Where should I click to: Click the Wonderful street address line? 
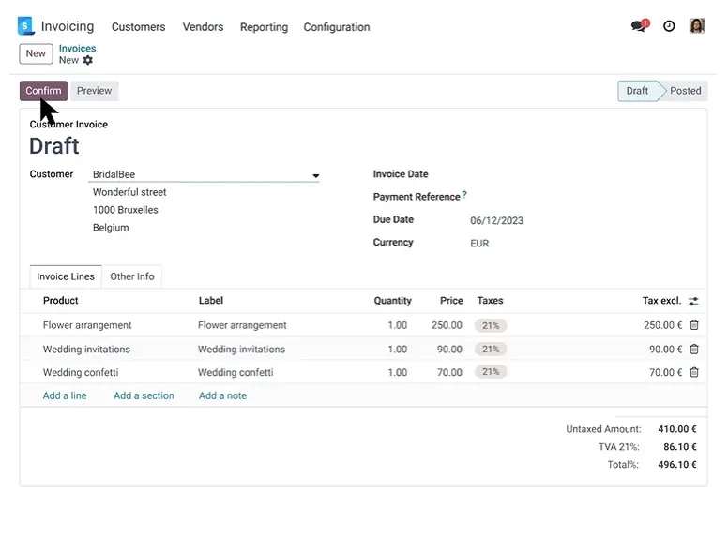129,192
